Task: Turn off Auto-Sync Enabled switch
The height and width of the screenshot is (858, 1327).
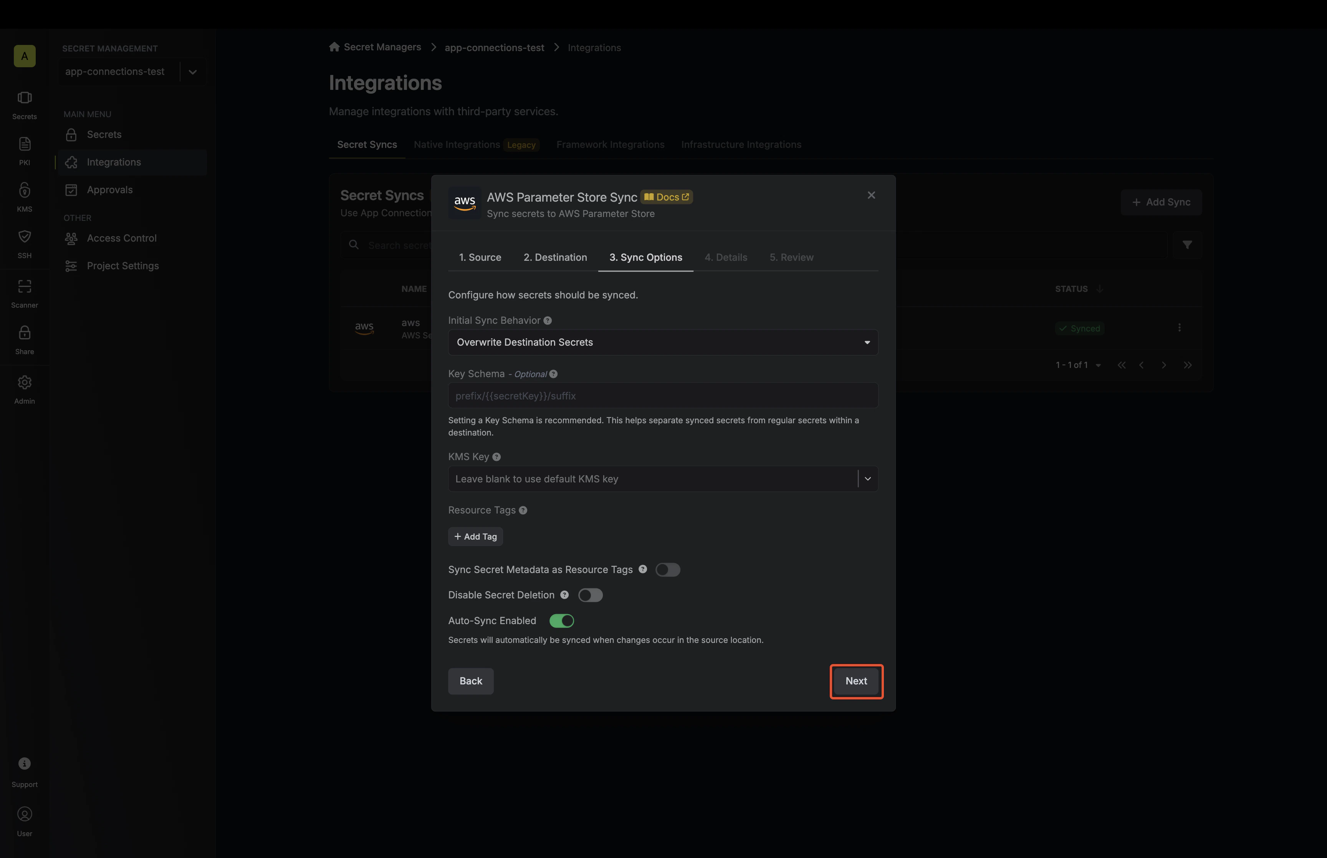Action: (x=561, y=621)
